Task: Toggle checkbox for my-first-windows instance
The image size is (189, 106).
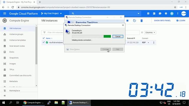Action: (43, 42)
